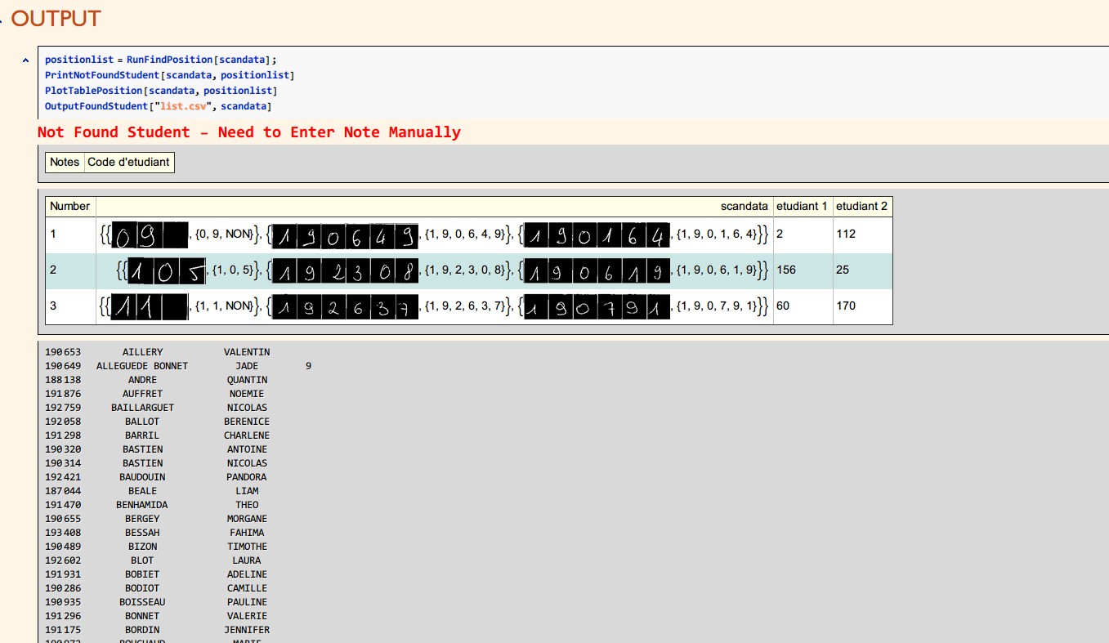This screenshot has width=1109, height=643.
Task: Click the ANDRE QUANTIN row
Action: click(157, 380)
